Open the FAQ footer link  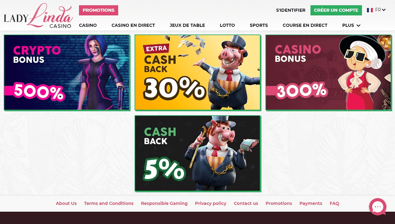(x=334, y=203)
